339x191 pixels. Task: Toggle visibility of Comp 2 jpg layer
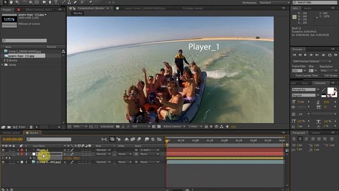pos(3,162)
